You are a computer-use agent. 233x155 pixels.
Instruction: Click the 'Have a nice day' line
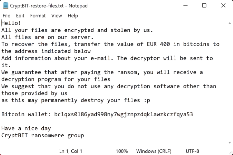click(x=26, y=128)
